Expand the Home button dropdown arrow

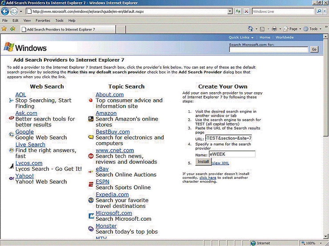[257, 29]
